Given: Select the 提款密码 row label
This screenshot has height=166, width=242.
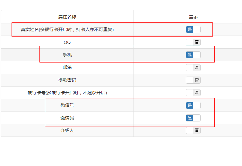Looking at the screenshot, I should tap(67, 80).
